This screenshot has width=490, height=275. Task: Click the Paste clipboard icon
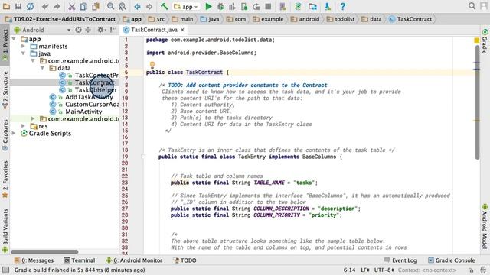click(x=96, y=7)
